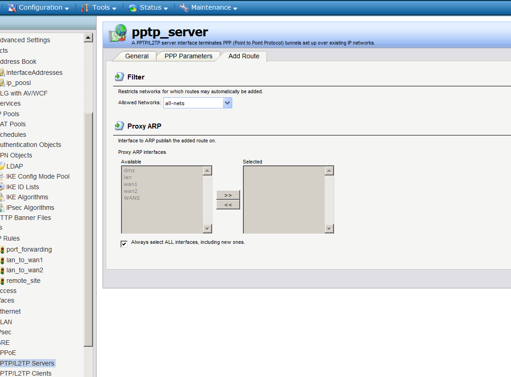Open VLAN in sidebar

[6, 322]
